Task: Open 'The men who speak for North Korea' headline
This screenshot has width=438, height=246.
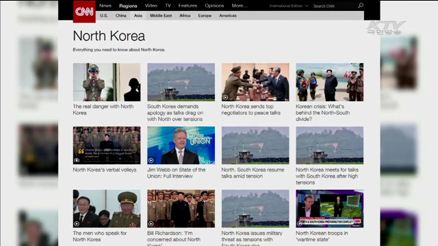Action: point(100,236)
